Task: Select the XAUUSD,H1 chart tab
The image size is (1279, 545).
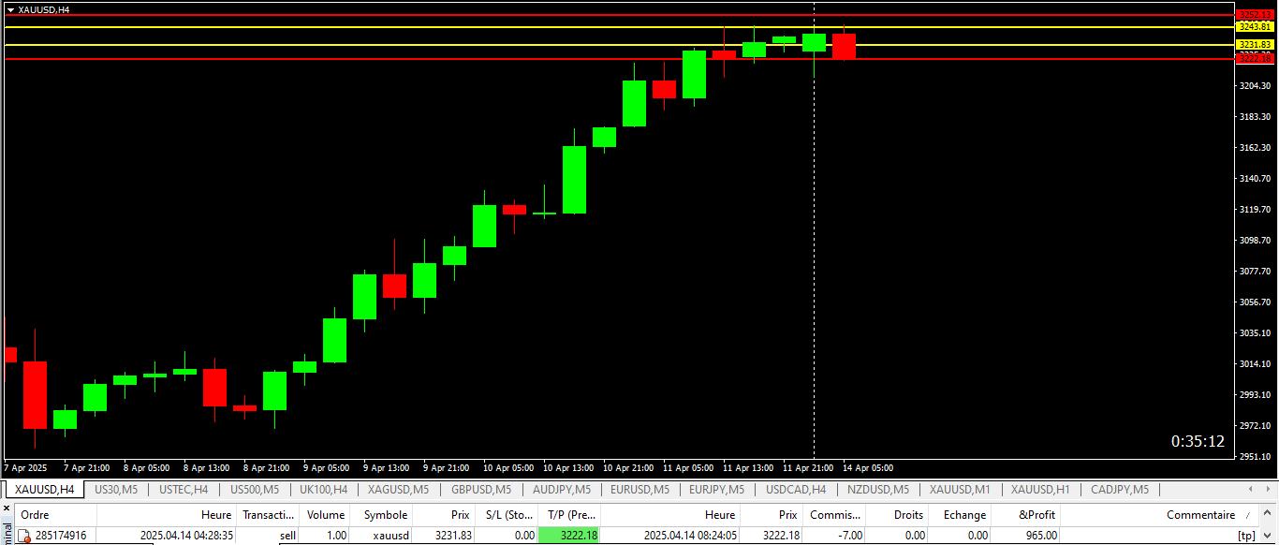Action: (1040, 489)
